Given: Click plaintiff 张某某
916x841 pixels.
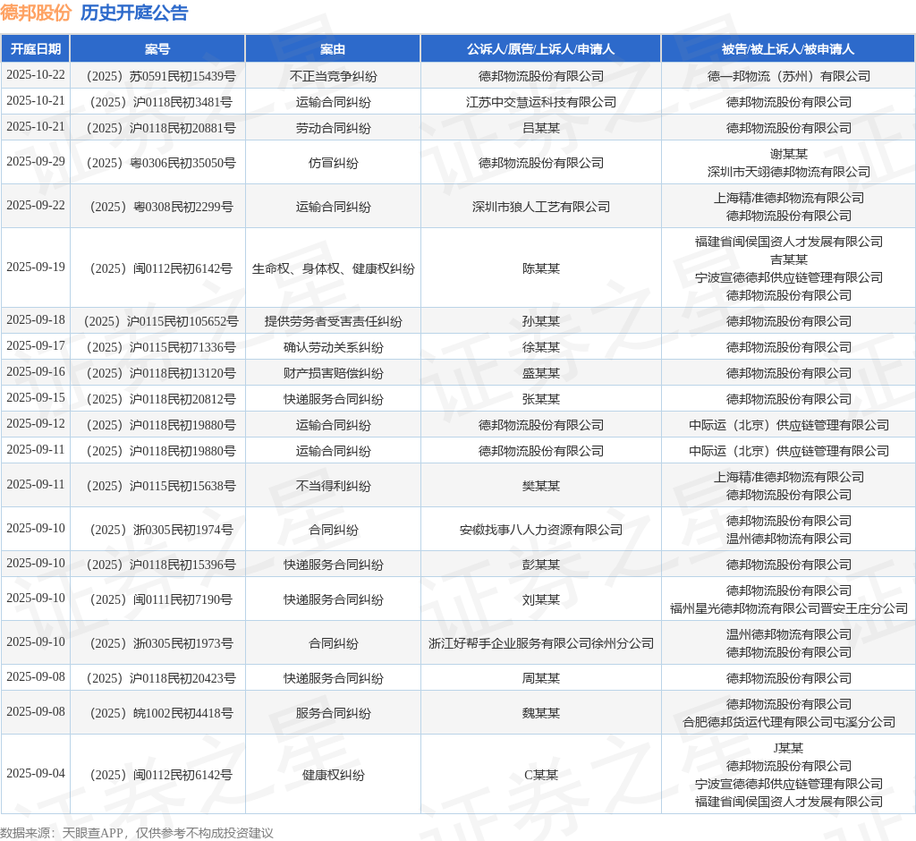Looking at the screenshot, I should click(541, 399).
